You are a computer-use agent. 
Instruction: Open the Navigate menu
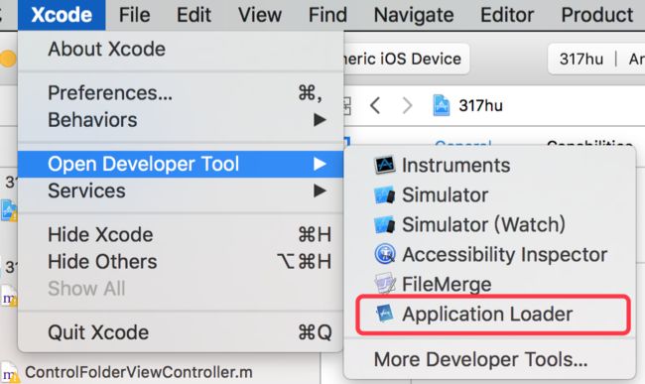coord(414,15)
